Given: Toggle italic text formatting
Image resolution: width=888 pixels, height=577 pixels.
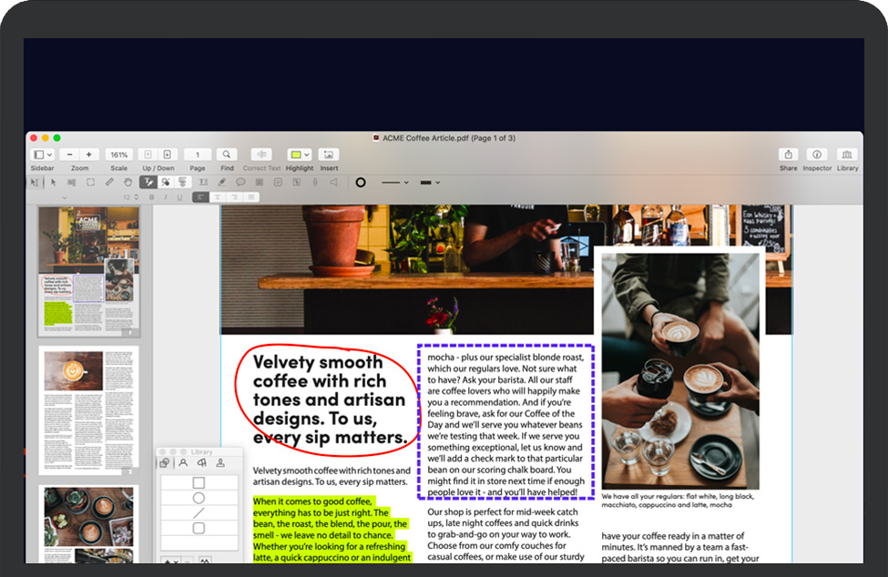Looking at the screenshot, I should tap(165, 197).
